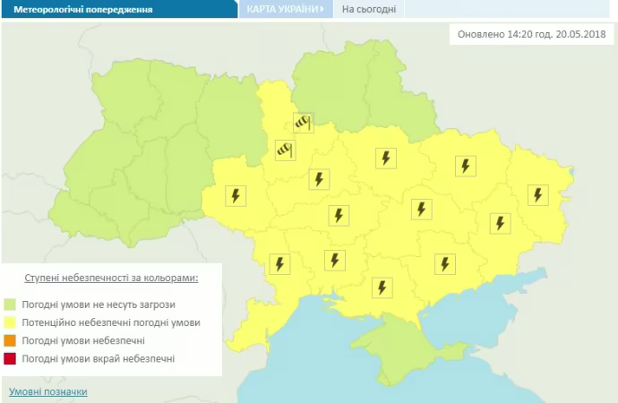Open the Умовні позначки link
Viewport: 618px width, 403px height.
pyautogui.click(x=48, y=392)
